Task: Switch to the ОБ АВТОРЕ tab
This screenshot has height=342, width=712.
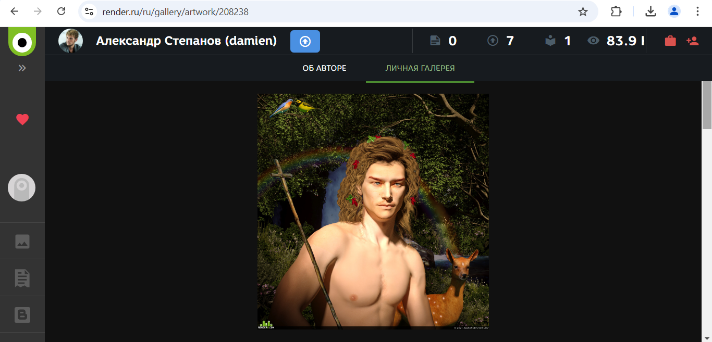Action: 324,68
